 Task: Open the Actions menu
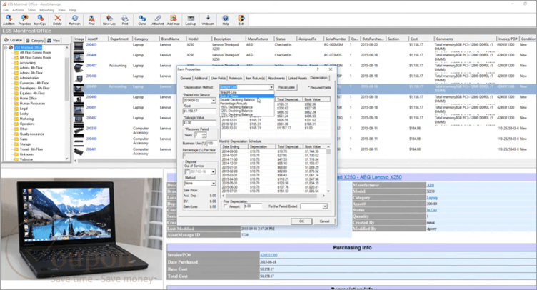coord(18,10)
